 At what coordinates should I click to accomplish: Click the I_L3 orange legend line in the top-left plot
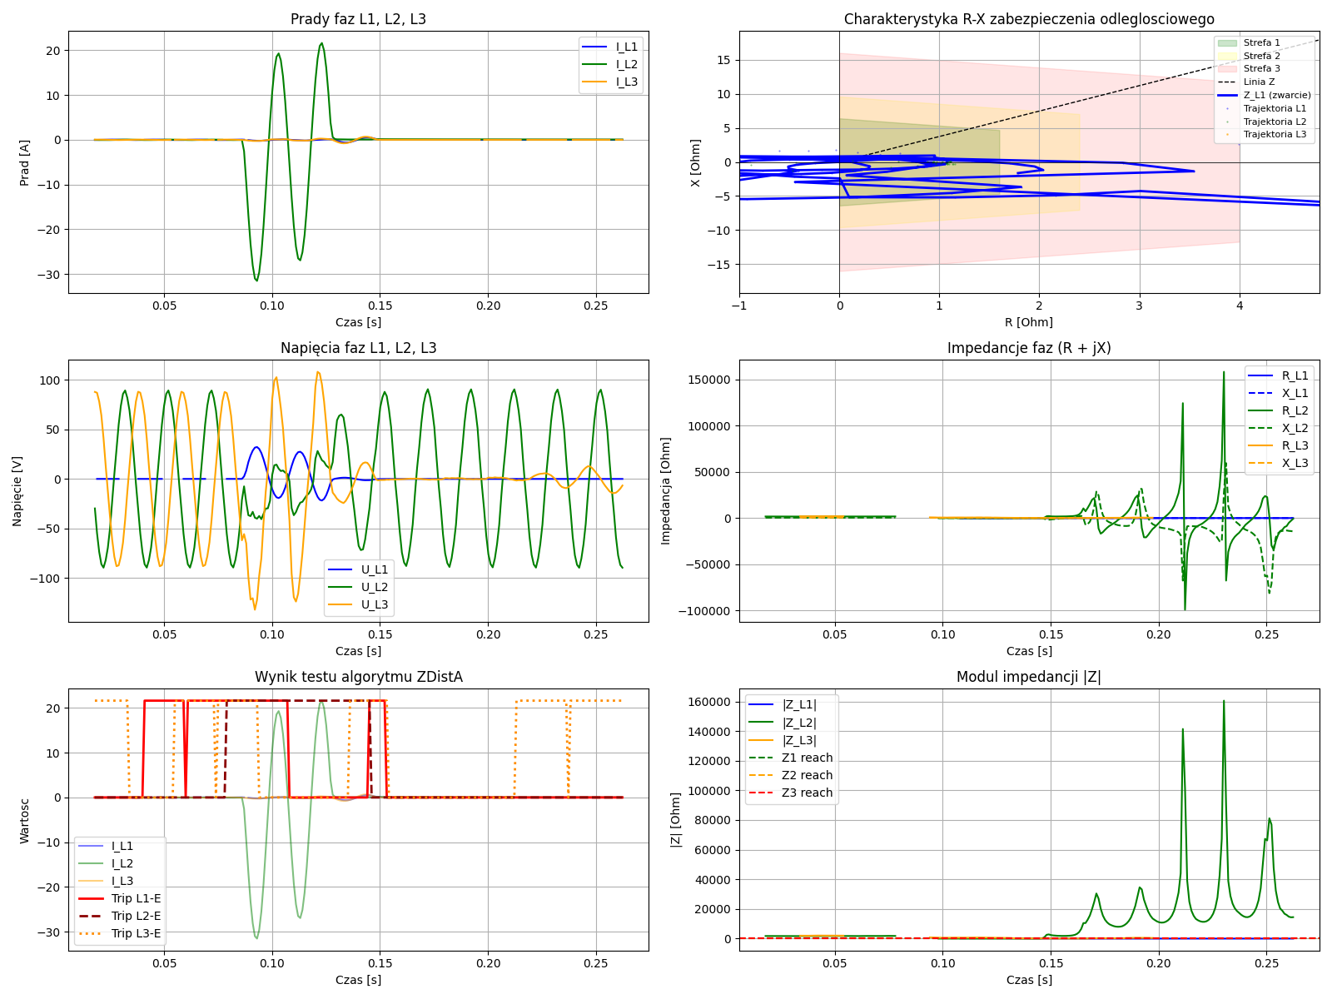click(594, 82)
